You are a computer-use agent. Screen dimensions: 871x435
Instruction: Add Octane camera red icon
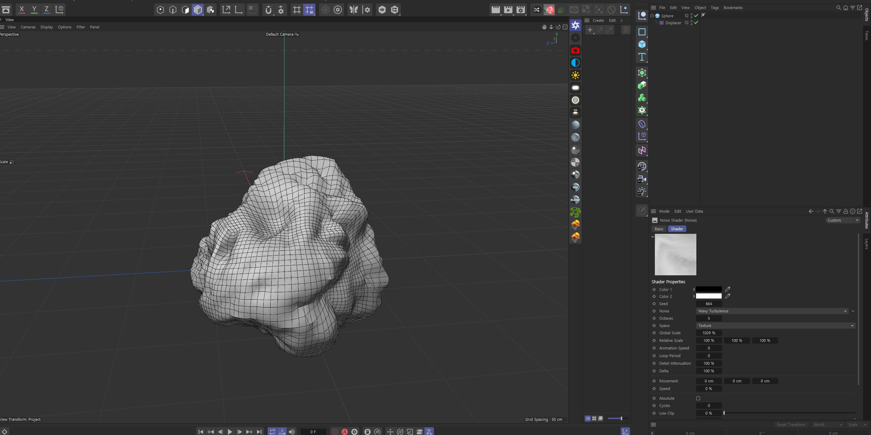click(x=575, y=50)
